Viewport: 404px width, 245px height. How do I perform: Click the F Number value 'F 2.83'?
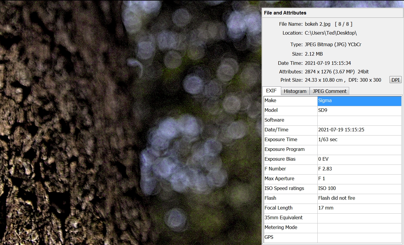[x=360, y=169]
